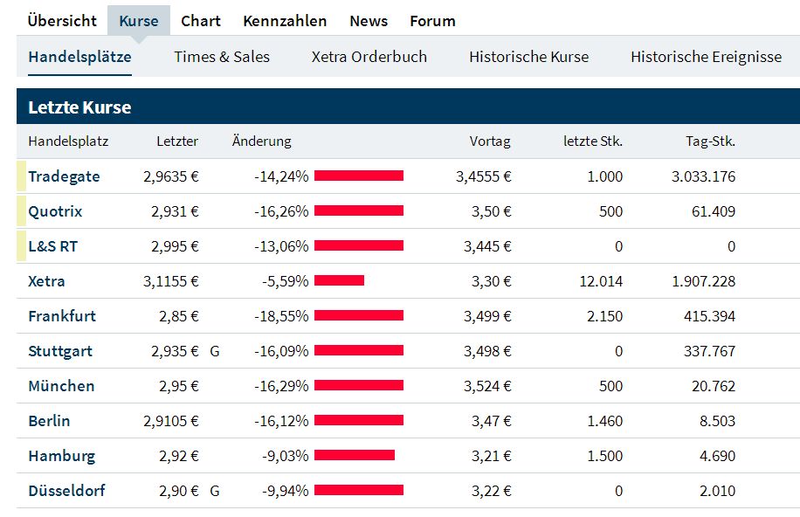This screenshot has height=517, width=800.
Task: Click the Tradegate exchange link
Action: pyautogui.click(x=63, y=176)
